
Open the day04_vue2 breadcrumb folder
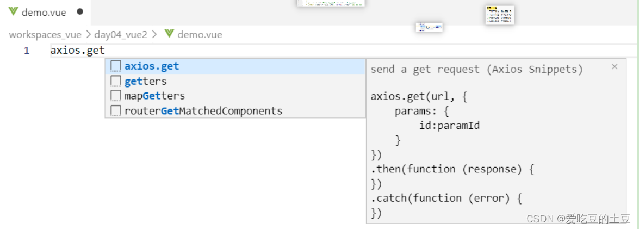pyautogui.click(x=121, y=35)
